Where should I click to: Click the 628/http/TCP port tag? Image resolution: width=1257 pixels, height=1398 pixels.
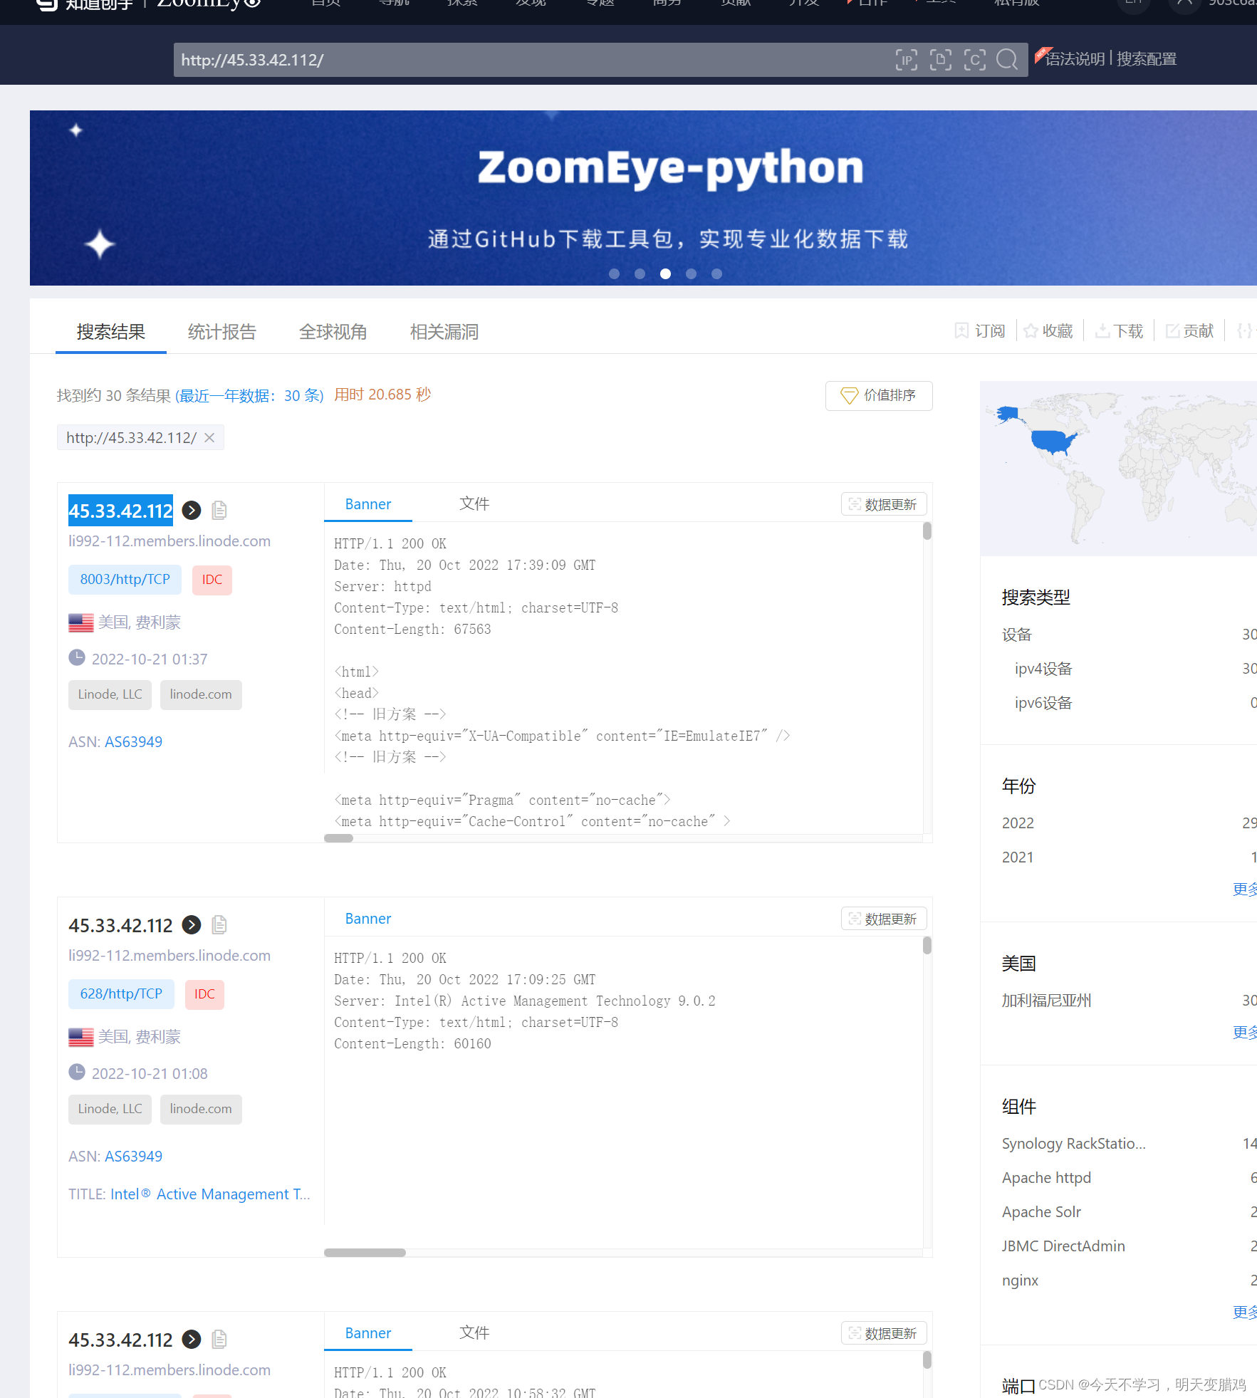121,994
